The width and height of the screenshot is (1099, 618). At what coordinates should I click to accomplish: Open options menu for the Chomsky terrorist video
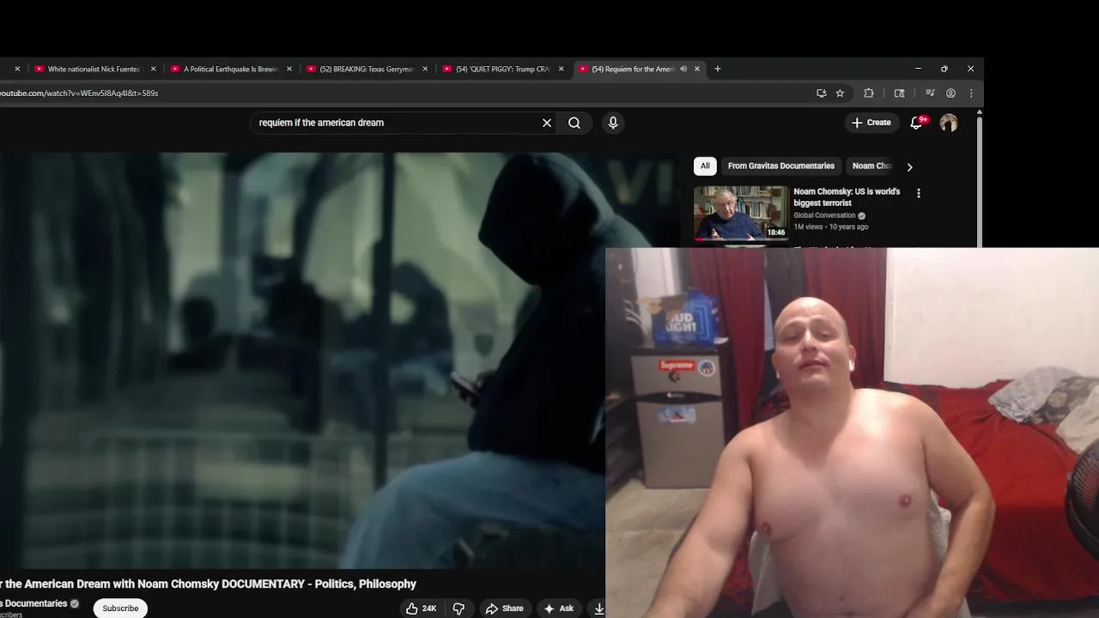[x=919, y=193]
